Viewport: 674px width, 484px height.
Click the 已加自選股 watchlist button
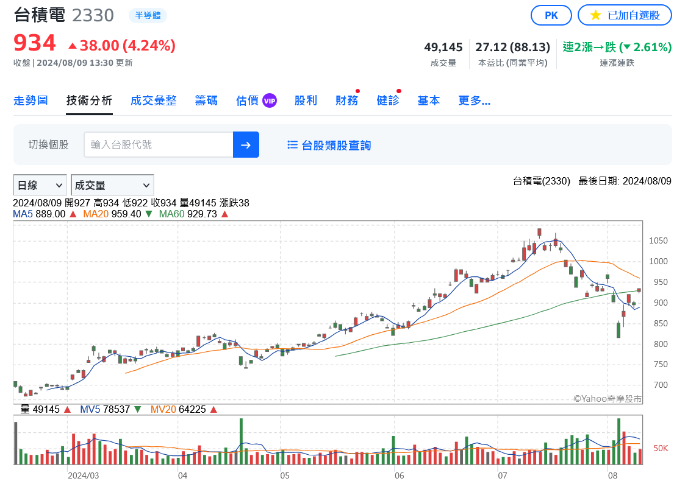(625, 15)
